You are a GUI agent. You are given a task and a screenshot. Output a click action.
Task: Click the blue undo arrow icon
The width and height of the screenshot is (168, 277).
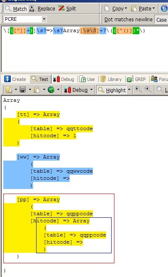tap(164, 8)
